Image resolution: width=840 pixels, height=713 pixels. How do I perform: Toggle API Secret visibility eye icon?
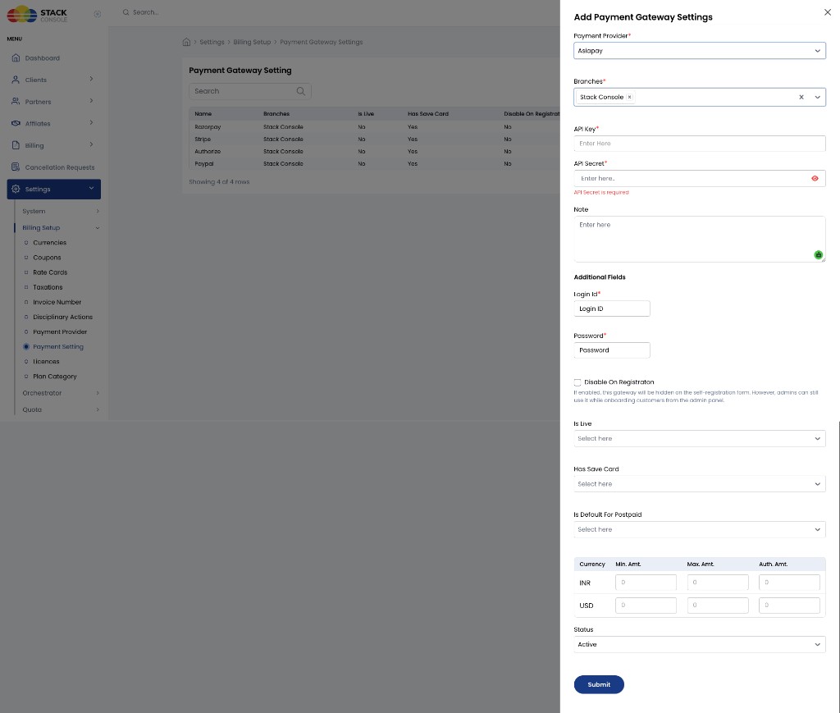pyautogui.click(x=815, y=178)
